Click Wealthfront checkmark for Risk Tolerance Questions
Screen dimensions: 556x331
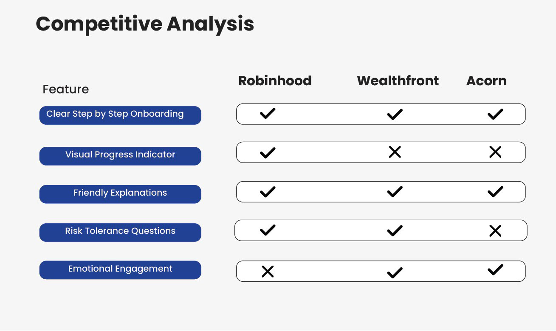395,230
